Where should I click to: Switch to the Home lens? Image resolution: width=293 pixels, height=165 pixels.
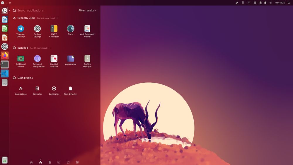click(x=31, y=162)
